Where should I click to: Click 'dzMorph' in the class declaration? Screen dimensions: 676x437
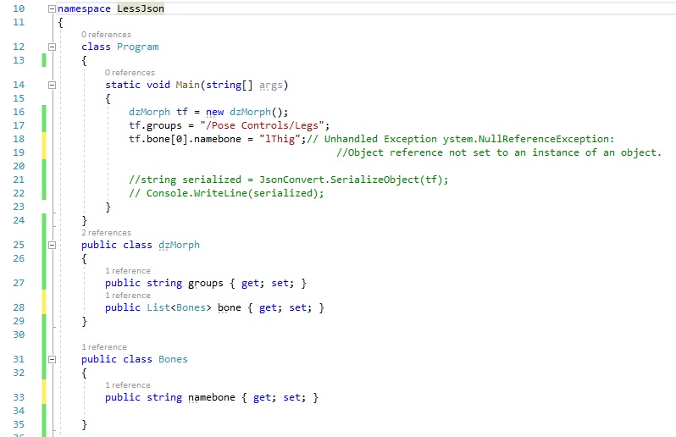tap(179, 245)
